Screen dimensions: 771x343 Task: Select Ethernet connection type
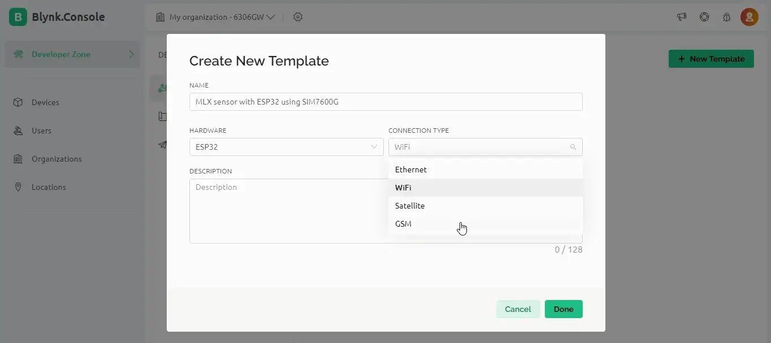[485, 170]
